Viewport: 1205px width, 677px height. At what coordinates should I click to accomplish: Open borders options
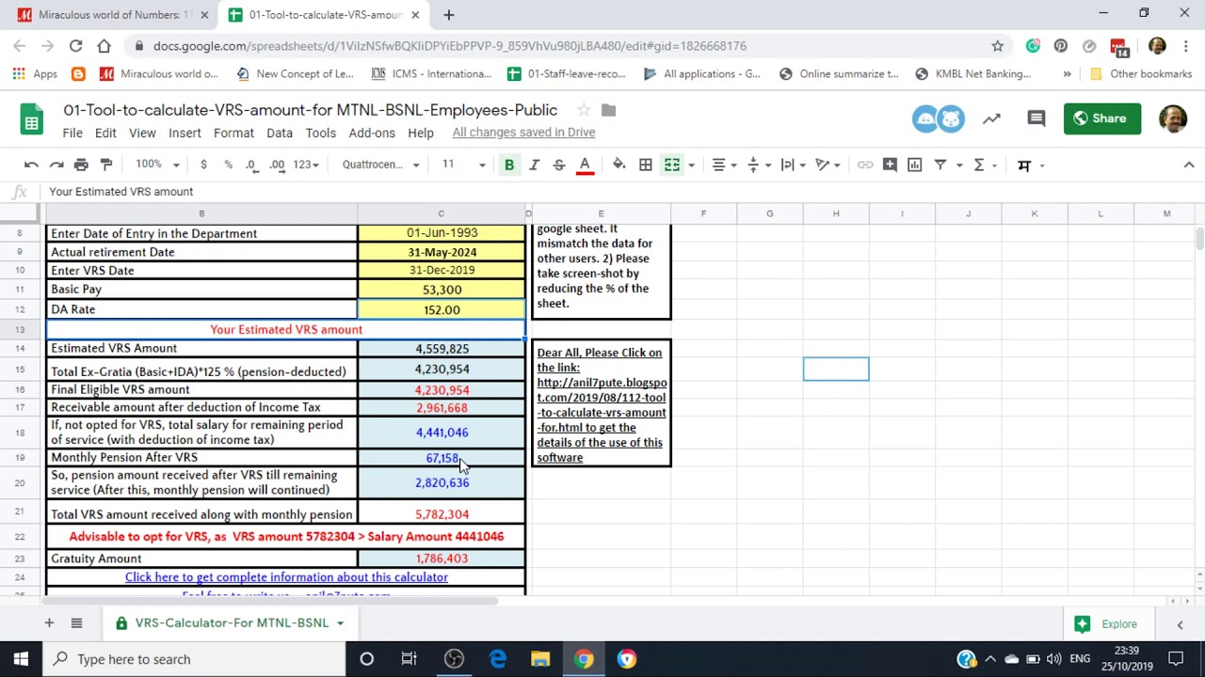(646, 165)
